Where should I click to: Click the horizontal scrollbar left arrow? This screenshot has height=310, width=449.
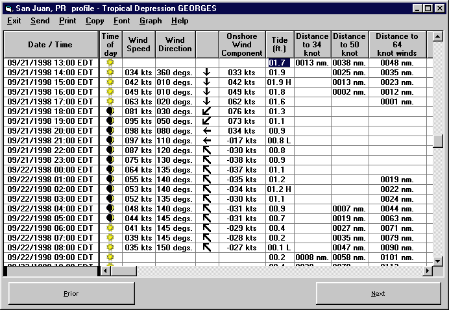click(105, 270)
